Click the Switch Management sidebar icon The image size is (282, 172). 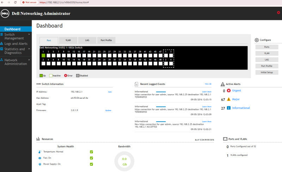coord(2,34)
